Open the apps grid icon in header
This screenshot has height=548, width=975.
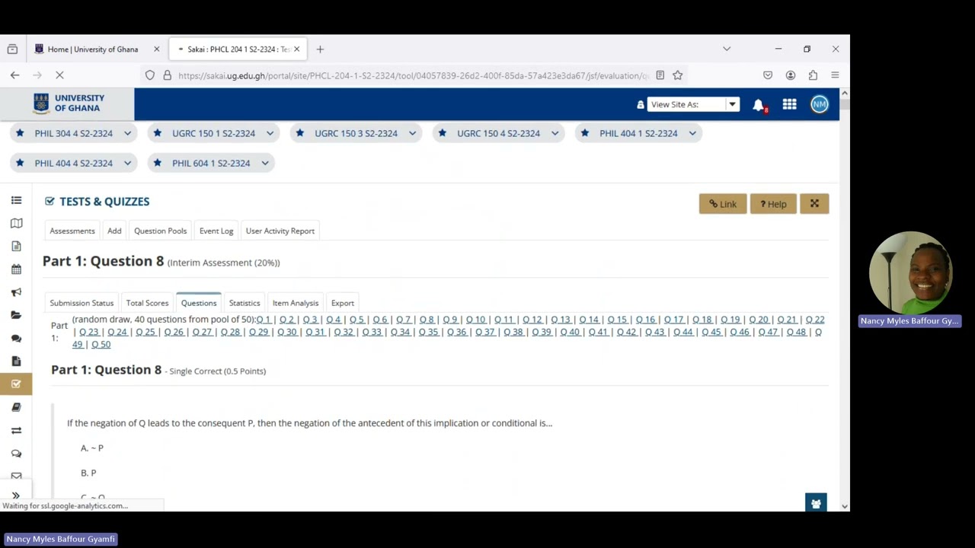[789, 104]
